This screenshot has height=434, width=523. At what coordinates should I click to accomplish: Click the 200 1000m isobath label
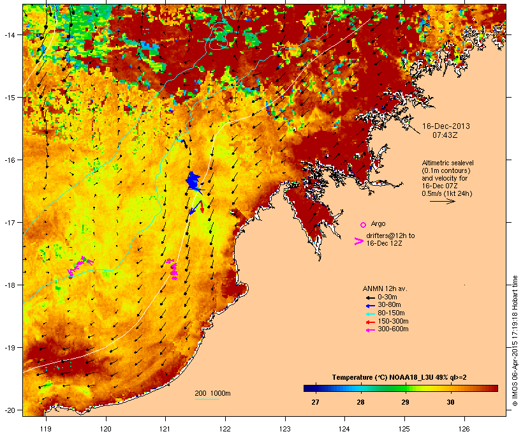[212, 393]
